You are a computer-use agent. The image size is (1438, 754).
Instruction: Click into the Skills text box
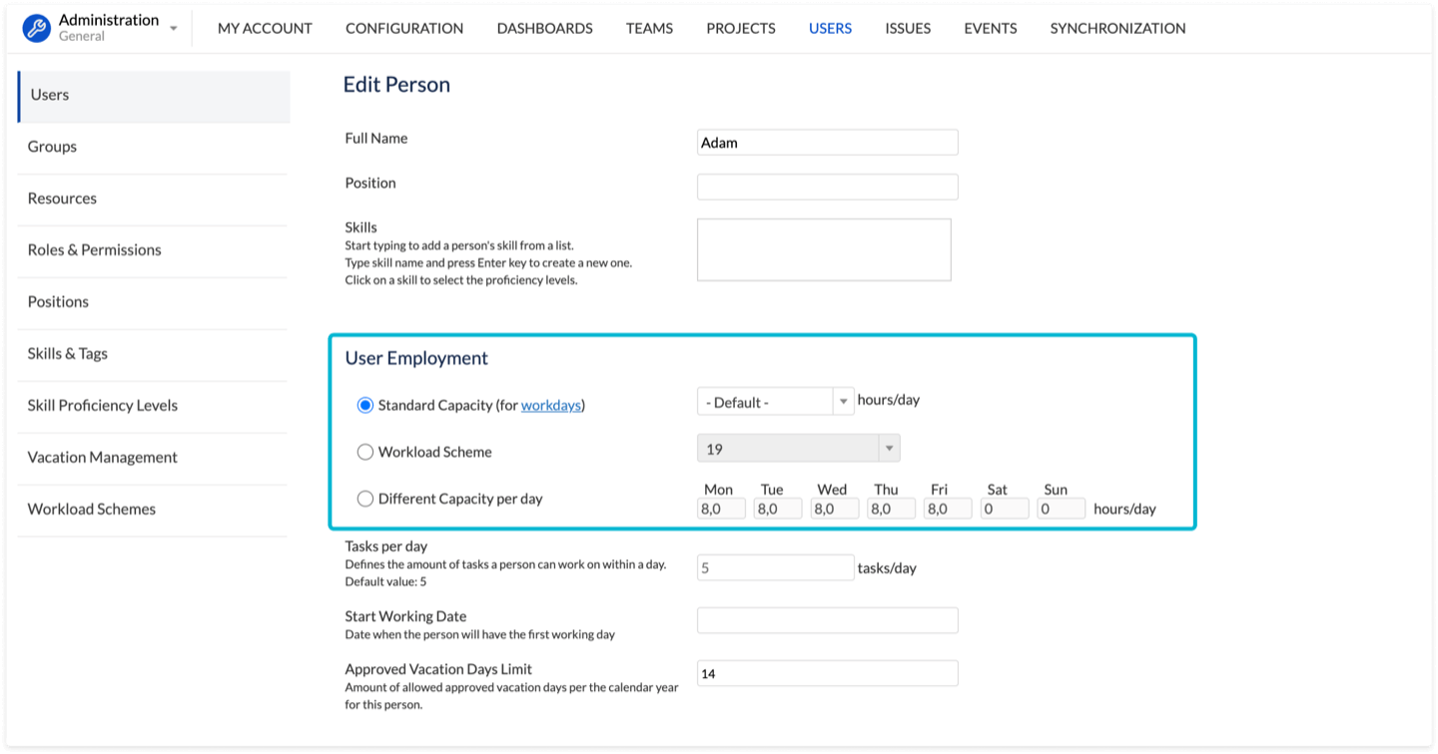823,249
